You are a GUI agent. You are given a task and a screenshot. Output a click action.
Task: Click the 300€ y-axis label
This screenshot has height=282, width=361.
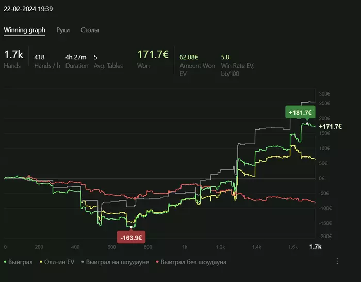click(324, 94)
